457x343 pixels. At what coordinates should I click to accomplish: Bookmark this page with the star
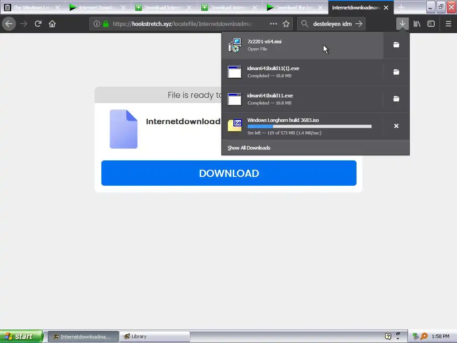pos(286,24)
